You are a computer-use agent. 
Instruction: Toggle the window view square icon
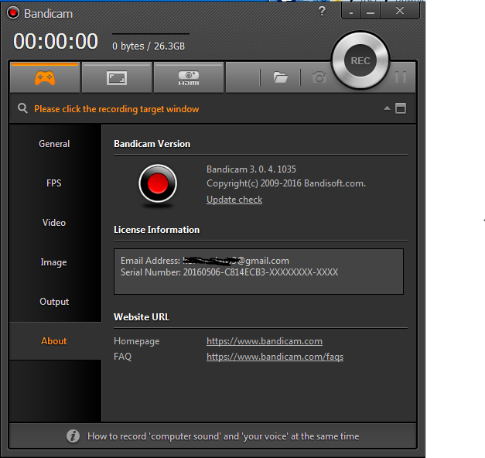401,108
